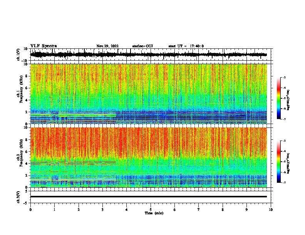Click the ch.1 color scale bar
The image size is (305, 235).
click(x=279, y=98)
